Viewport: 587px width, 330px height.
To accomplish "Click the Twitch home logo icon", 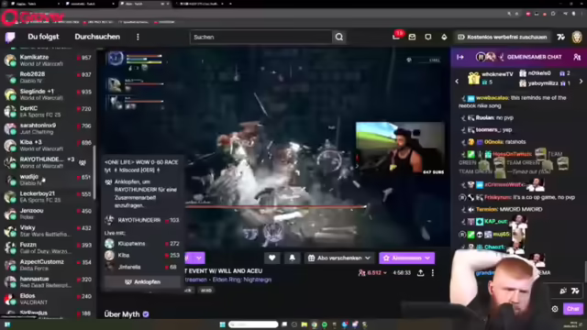I will coord(10,37).
